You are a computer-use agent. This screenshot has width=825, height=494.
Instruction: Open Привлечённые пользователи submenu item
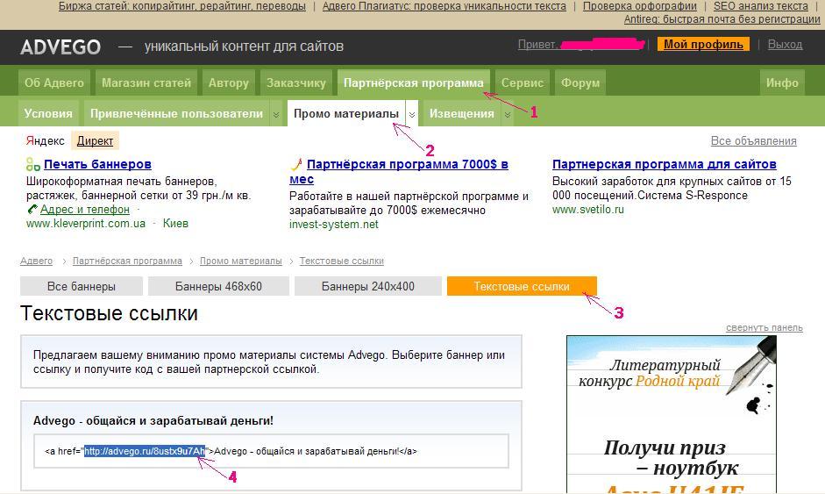click(x=177, y=113)
